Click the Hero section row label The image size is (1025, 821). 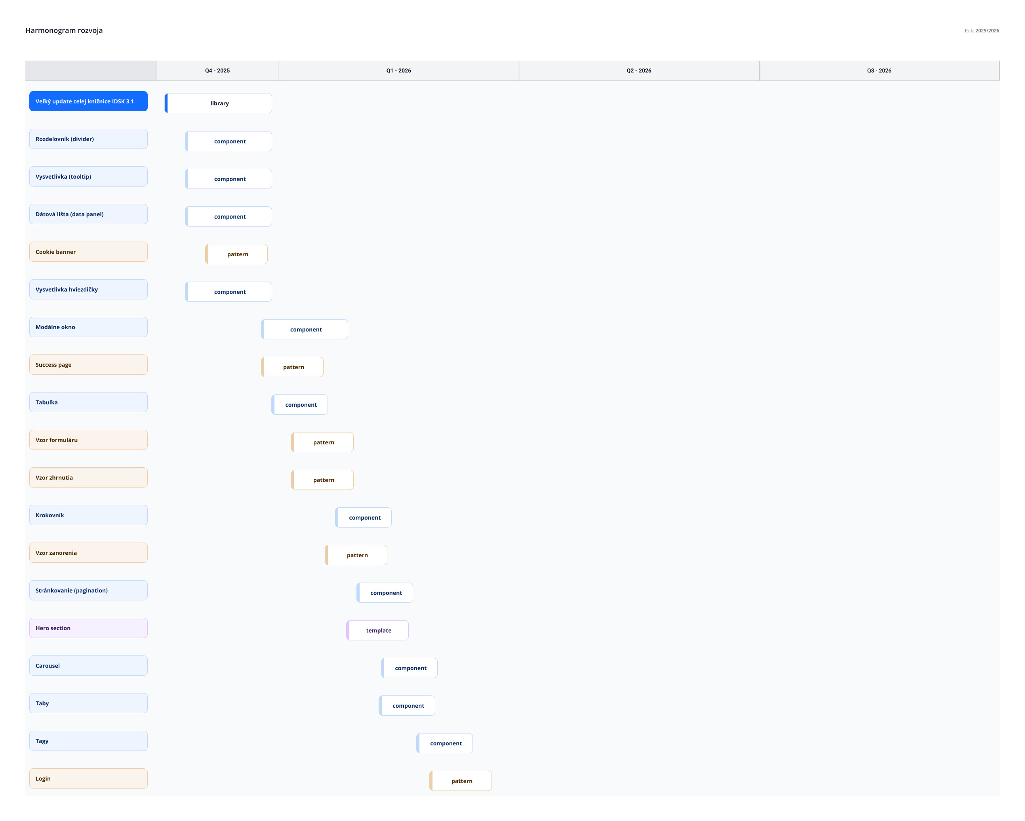(88, 628)
